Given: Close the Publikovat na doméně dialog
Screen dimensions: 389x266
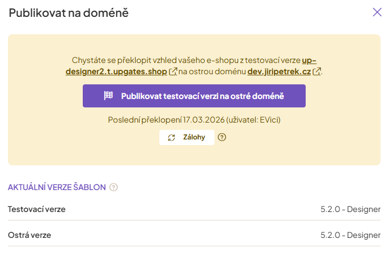Looking at the screenshot, I should tap(377, 12).
